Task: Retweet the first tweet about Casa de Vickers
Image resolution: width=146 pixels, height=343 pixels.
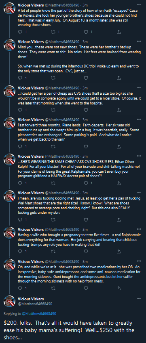Action: tap(53, 32)
